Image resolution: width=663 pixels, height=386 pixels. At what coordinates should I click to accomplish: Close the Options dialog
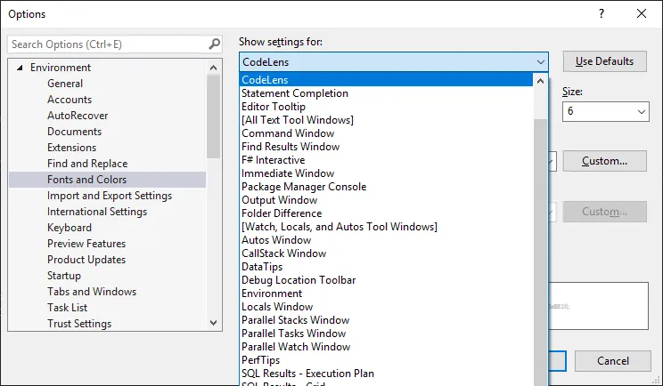pos(642,13)
